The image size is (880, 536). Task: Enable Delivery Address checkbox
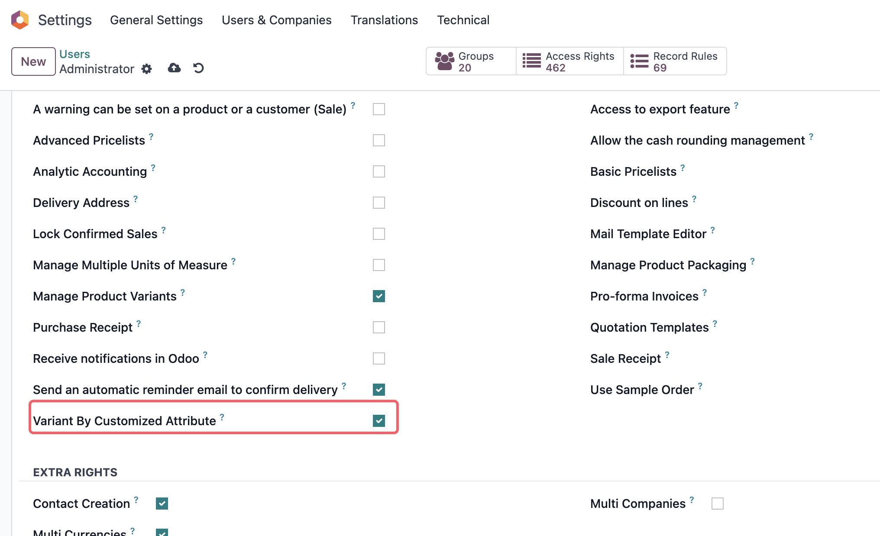point(379,203)
